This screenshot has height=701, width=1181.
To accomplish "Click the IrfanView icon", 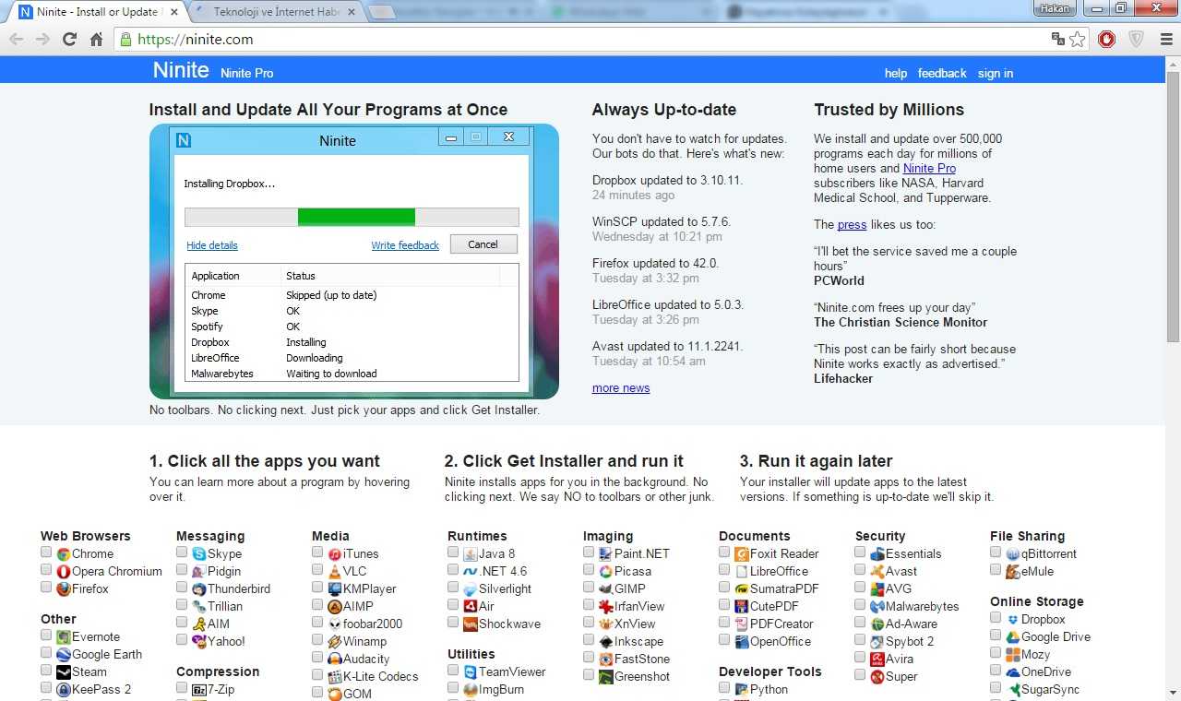I will pyautogui.click(x=606, y=607).
